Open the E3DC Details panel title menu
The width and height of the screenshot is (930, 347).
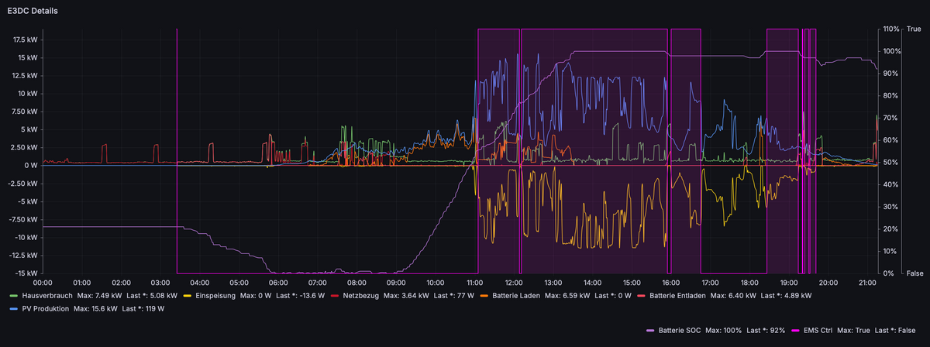tap(32, 12)
